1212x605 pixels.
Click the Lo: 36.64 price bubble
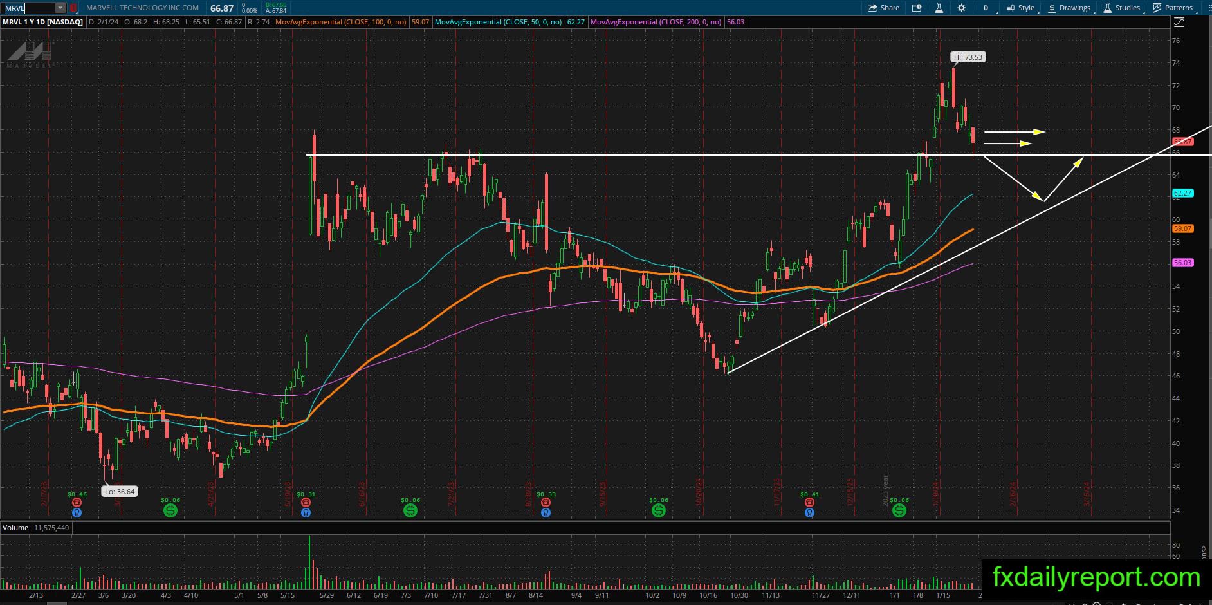pyautogui.click(x=121, y=492)
